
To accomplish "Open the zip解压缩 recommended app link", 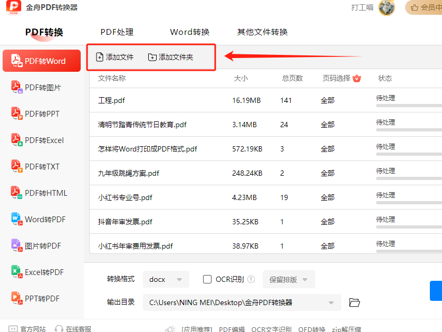I will pos(347,329).
